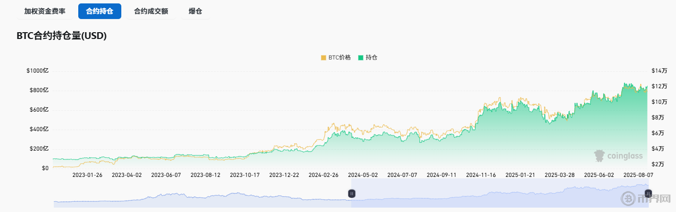Click the $1000亿 left axis label
The width and height of the screenshot is (676, 212).
coord(38,71)
